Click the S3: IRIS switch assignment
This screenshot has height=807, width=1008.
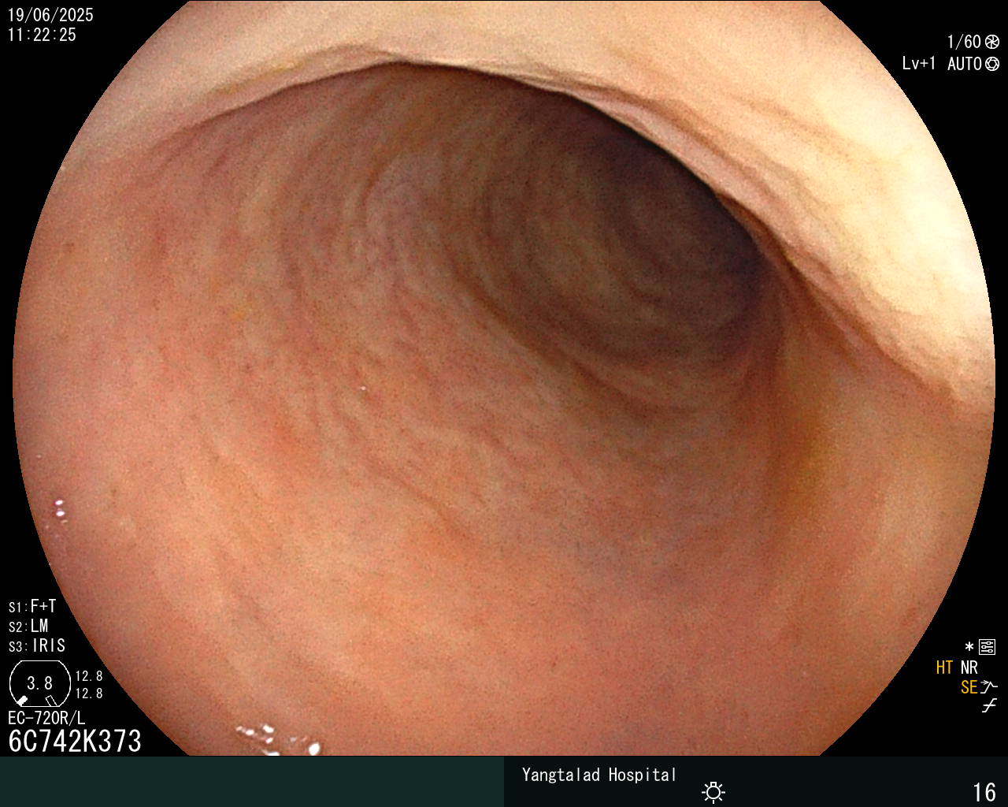[37, 646]
